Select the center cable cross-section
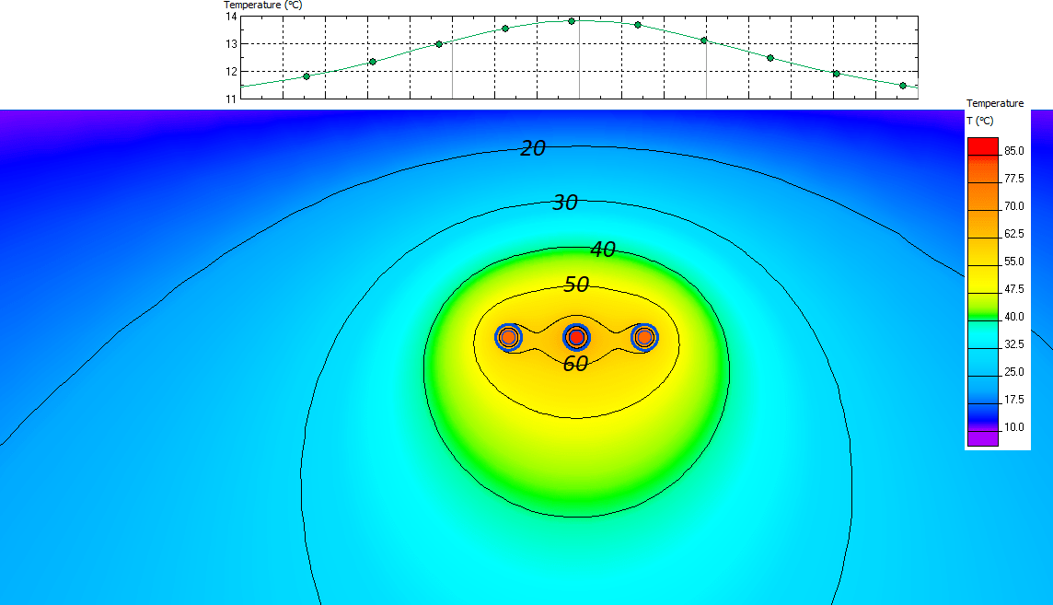The image size is (1053, 605). pyautogui.click(x=576, y=338)
